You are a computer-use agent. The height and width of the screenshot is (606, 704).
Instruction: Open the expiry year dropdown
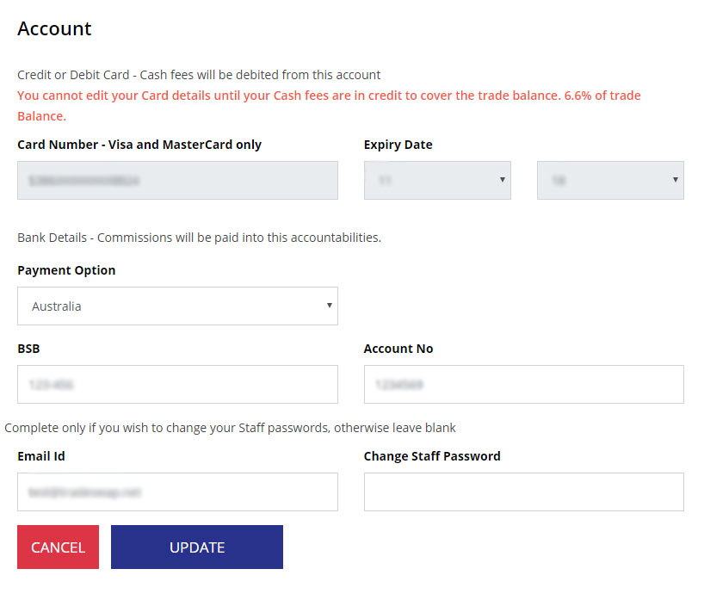[x=610, y=181]
